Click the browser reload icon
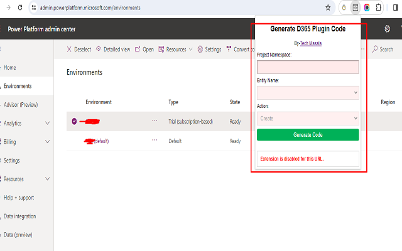The width and height of the screenshot is (402, 251). [x=20, y=8]
